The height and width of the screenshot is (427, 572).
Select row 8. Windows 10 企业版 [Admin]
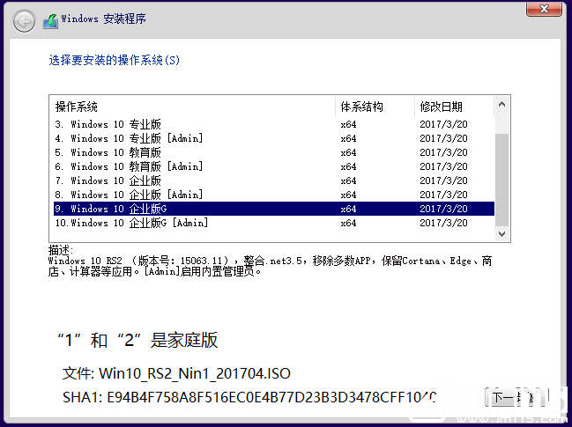274,195
